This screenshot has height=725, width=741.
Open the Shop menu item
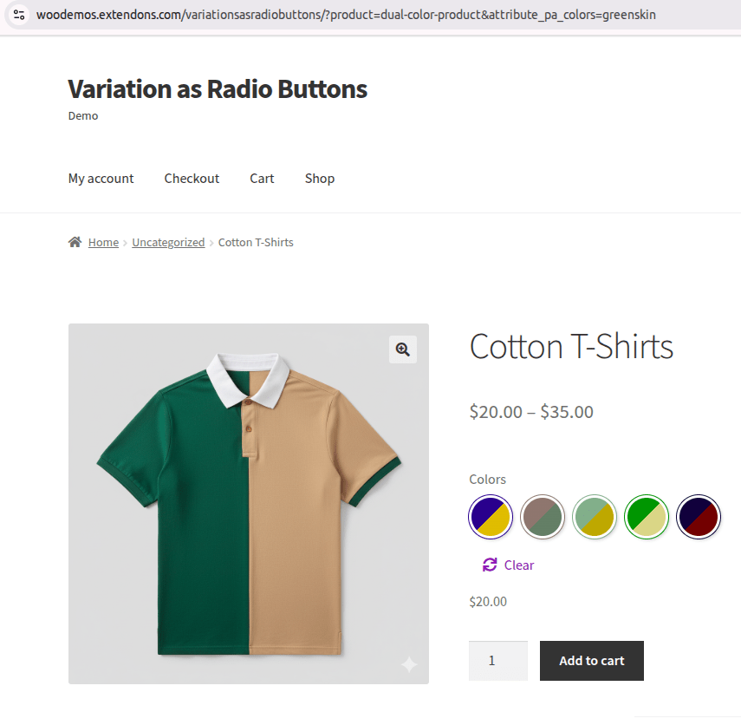tap(319, 179)
